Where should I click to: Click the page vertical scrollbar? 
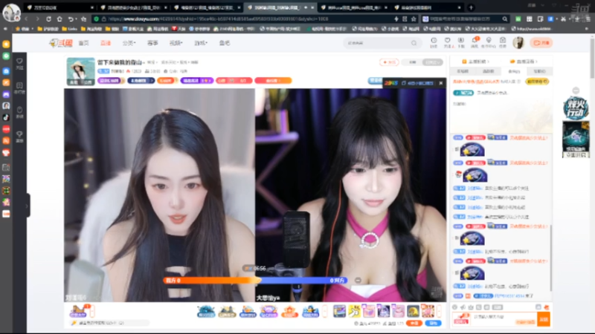coord(592,57)
